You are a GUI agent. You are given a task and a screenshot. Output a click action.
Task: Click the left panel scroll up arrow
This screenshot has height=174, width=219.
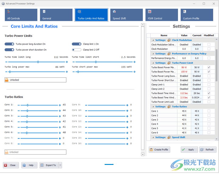tap(143, 25)
